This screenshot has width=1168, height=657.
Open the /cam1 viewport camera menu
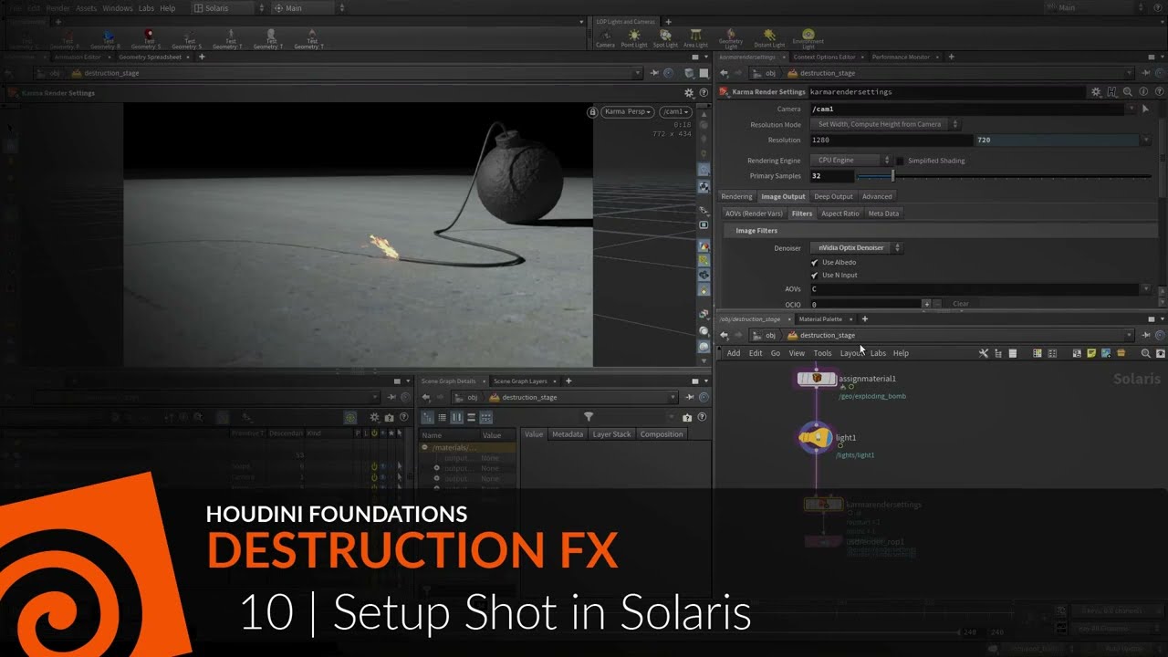(x=676, y=111)
